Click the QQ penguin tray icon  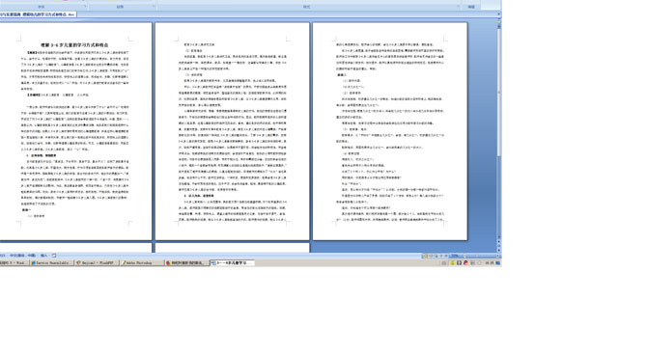465,263
